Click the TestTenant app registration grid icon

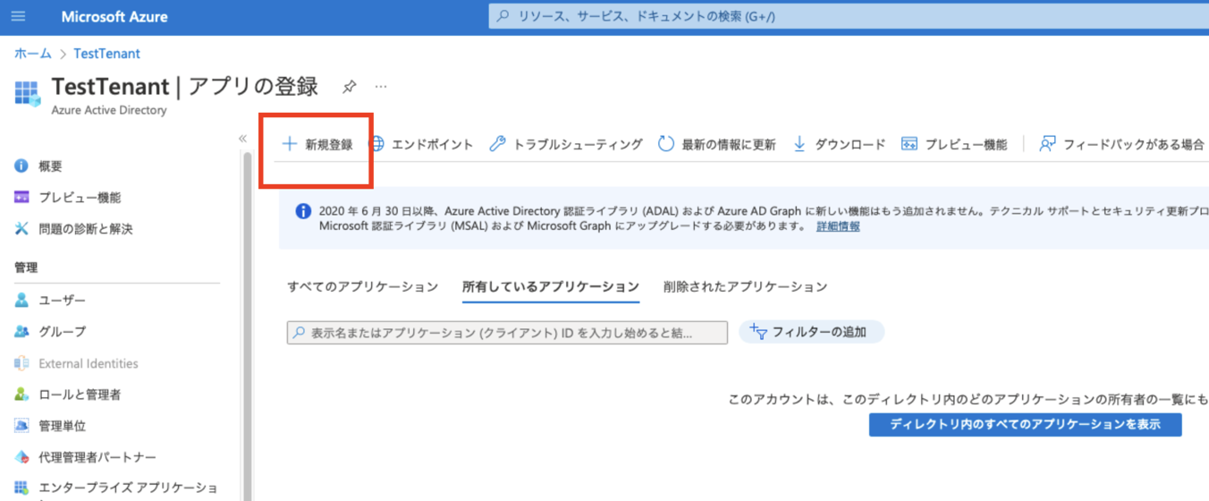[x=28, y=94]
